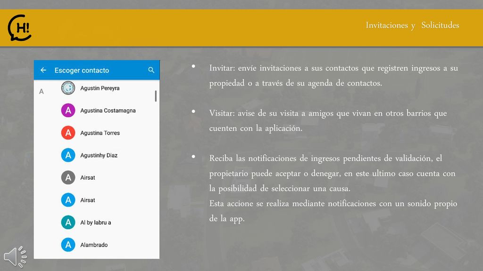Select Agustin Pereyra's club crest avatar
Screen dimensions: 483x271
[68, 88]
